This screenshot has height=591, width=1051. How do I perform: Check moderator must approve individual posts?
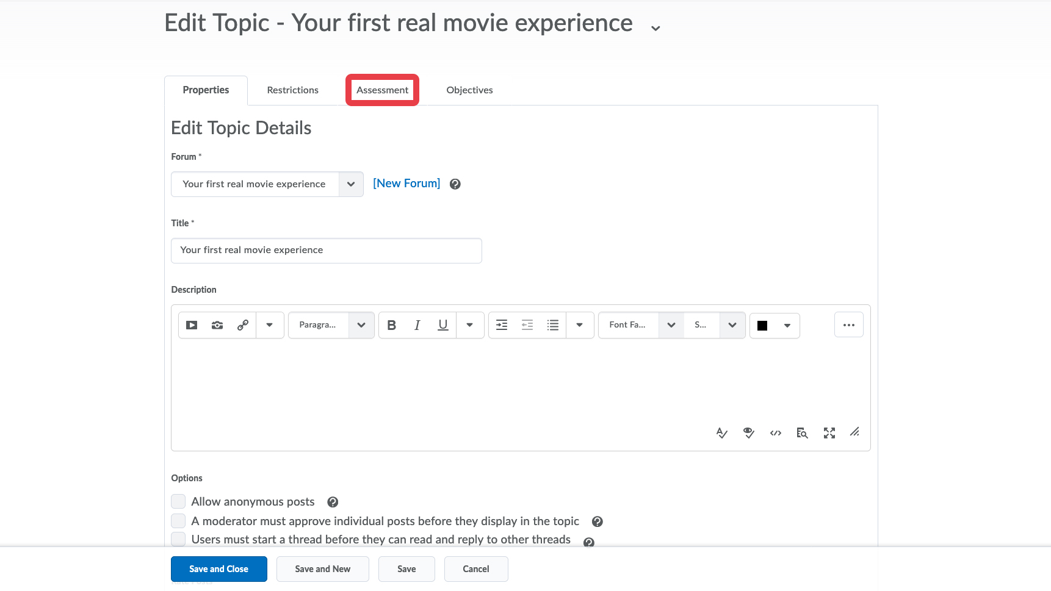178,521
